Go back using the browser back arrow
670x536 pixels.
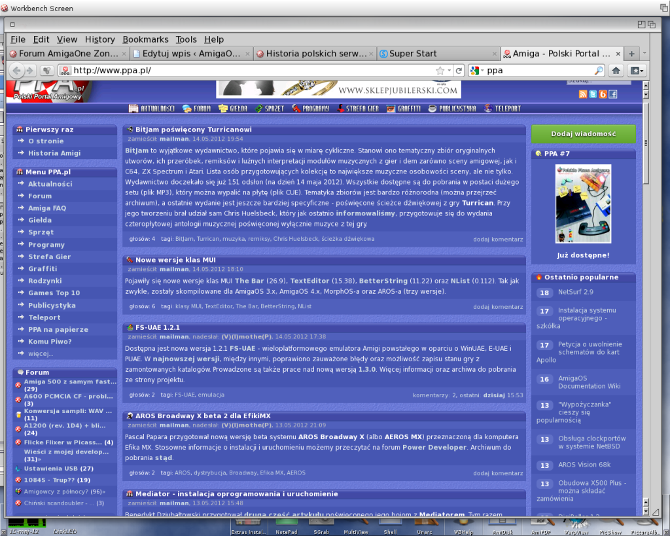coord(16,71)
